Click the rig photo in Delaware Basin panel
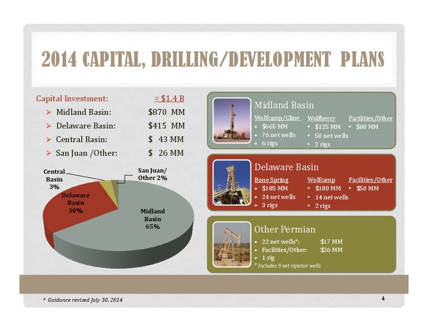The height and width of the screenshot is (331, 428). coord(232,183)
